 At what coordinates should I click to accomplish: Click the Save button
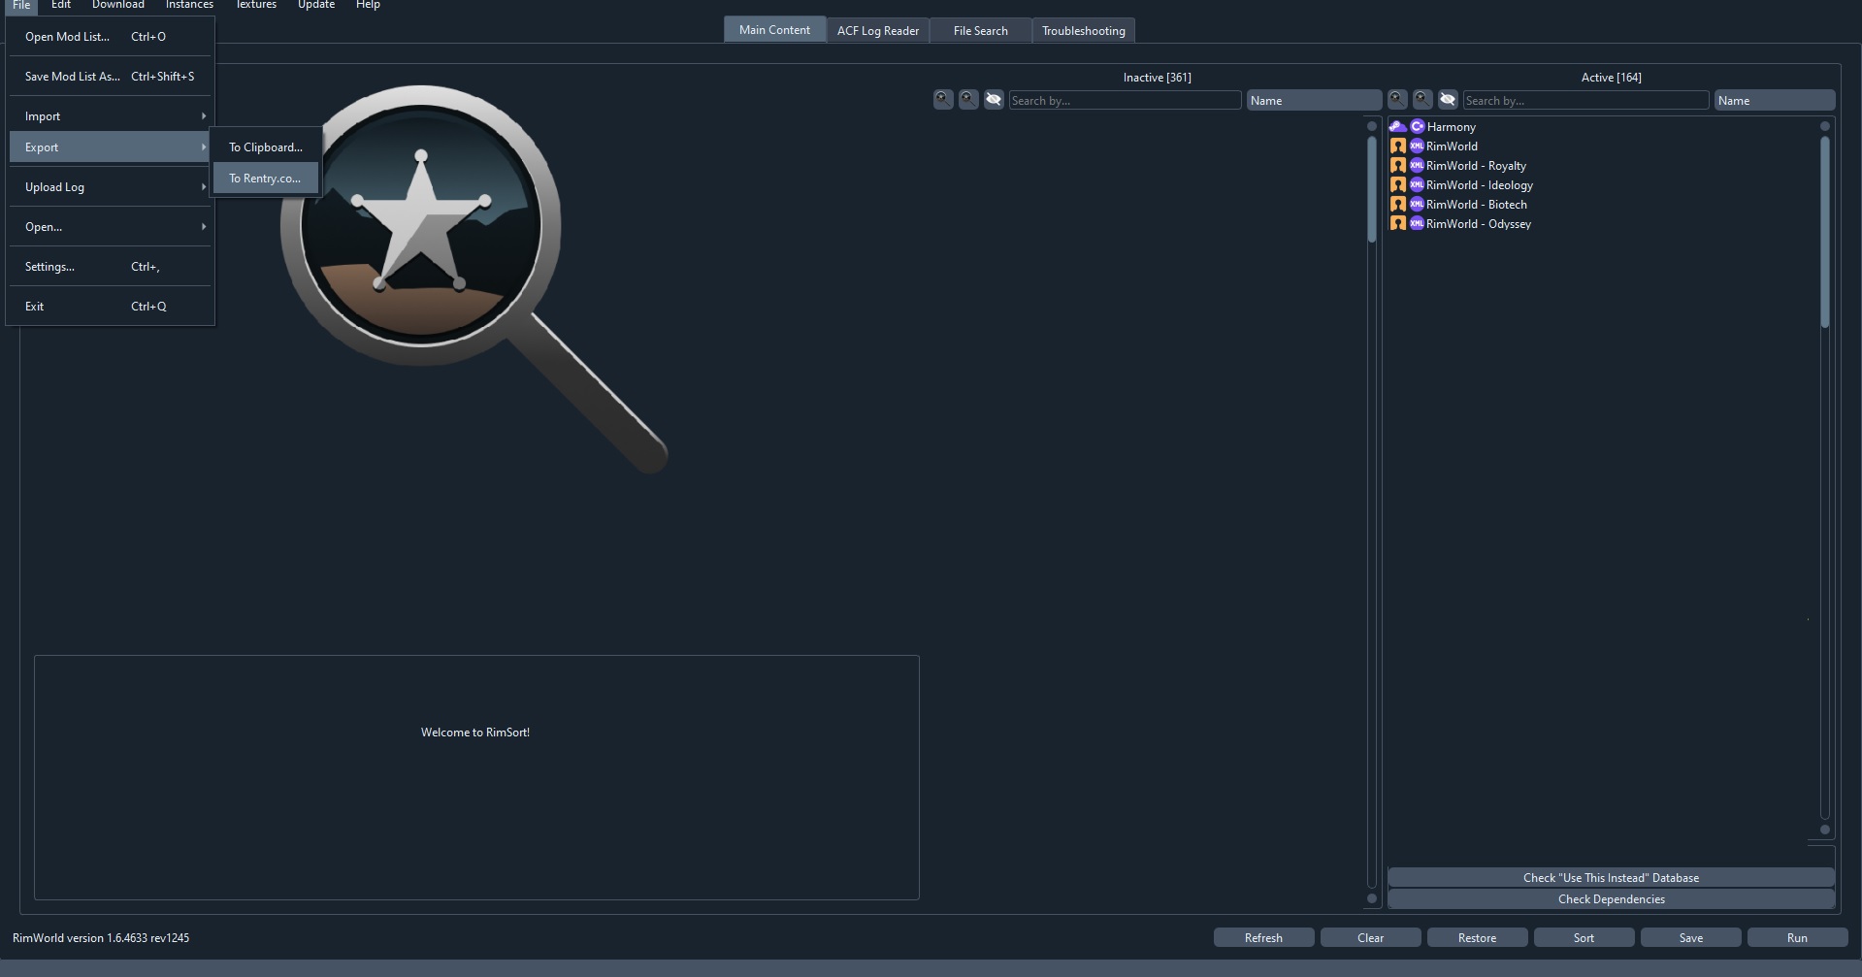click(x=1690, y=938)
